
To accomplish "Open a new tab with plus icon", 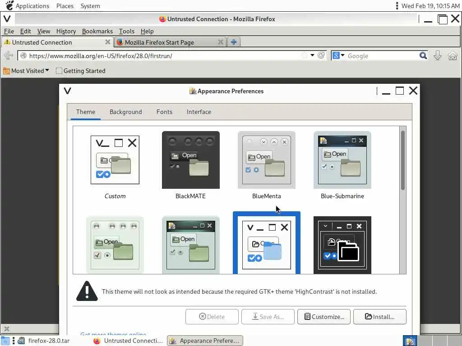I will (234, 42).
